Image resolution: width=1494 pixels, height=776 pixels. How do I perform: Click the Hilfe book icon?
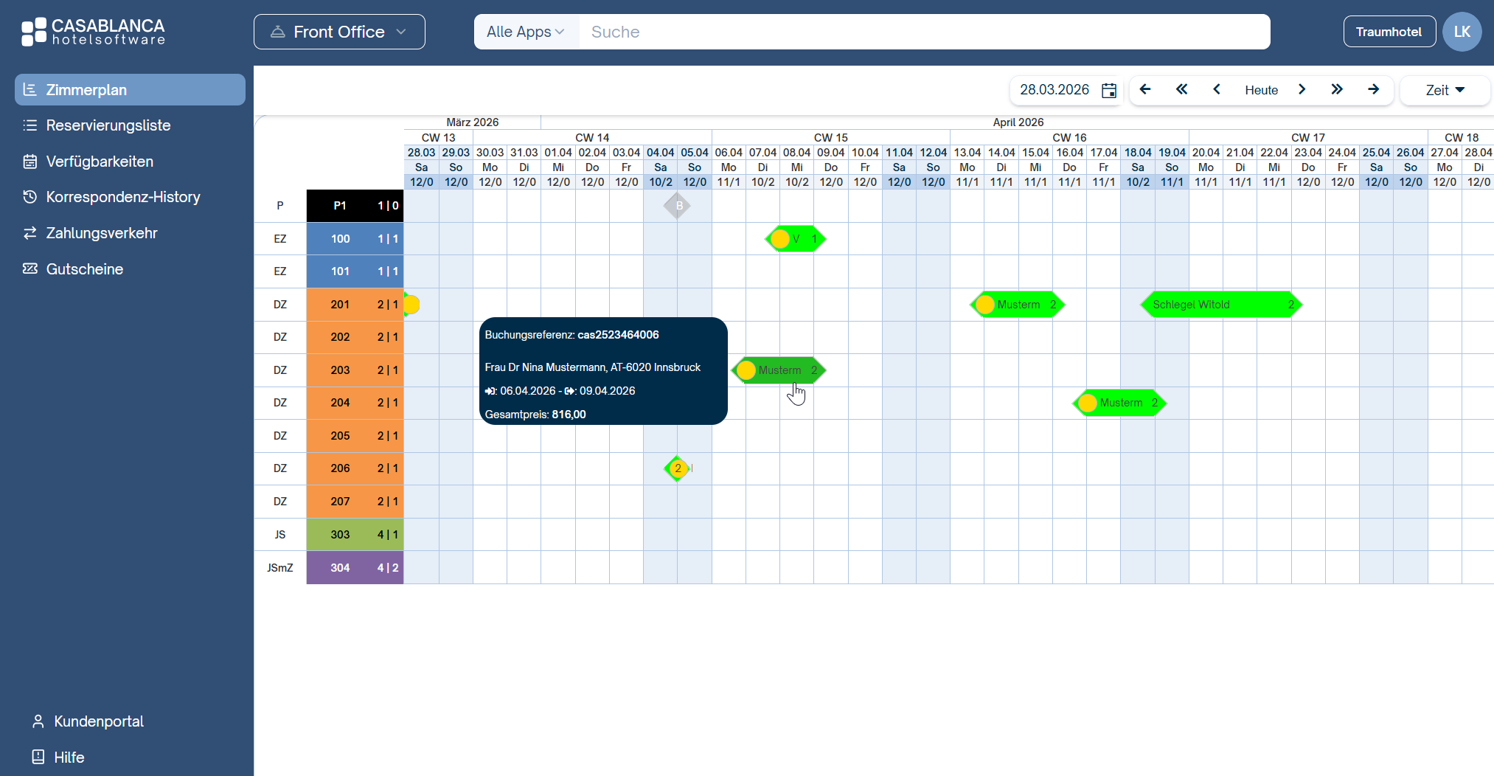point(38,757)
